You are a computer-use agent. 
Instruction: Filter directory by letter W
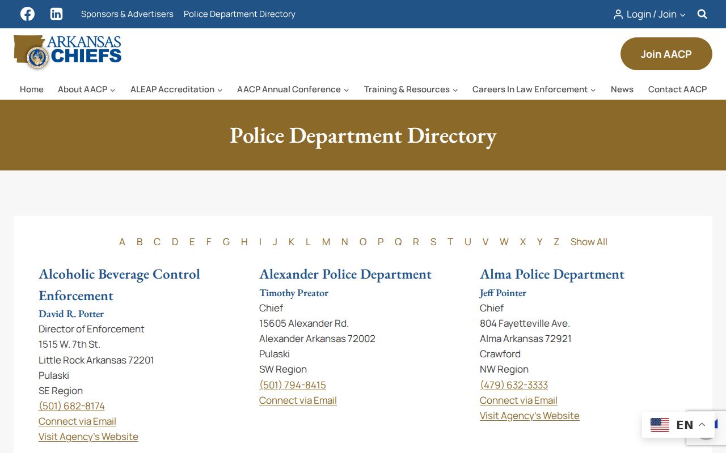pos(504,242)
